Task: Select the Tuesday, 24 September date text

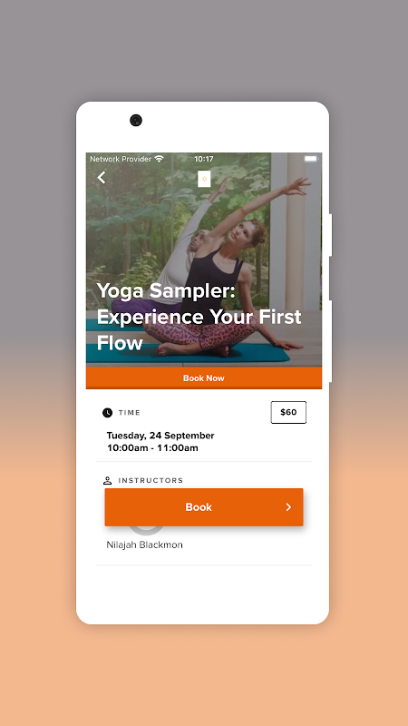Action: pos(160,436)
